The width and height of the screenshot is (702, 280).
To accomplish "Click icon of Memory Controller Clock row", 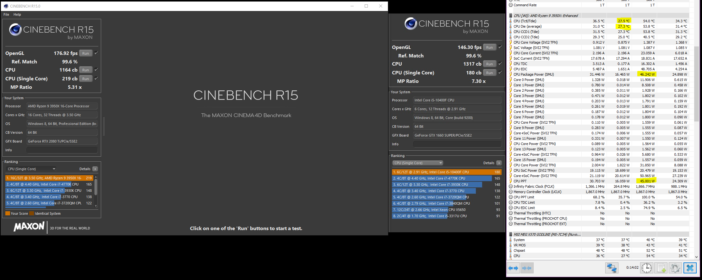I will coord(511,192).
